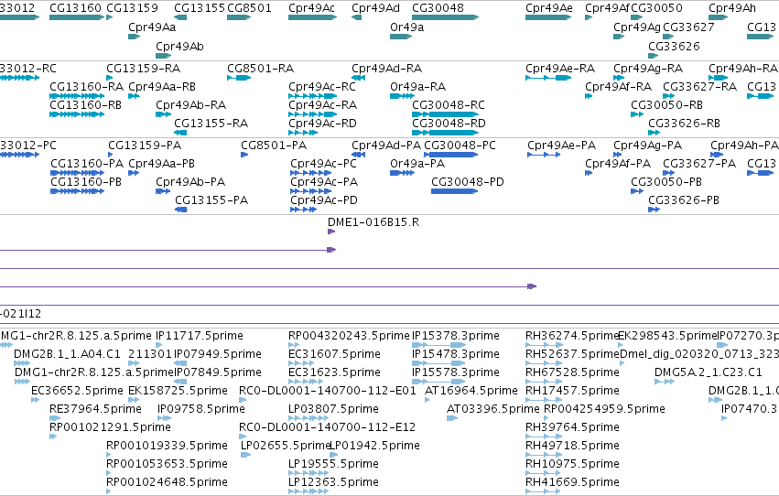Screen dimensions: 779x496
Task: Select the IP15378.3prime EST label
Action: click(456, 336)
